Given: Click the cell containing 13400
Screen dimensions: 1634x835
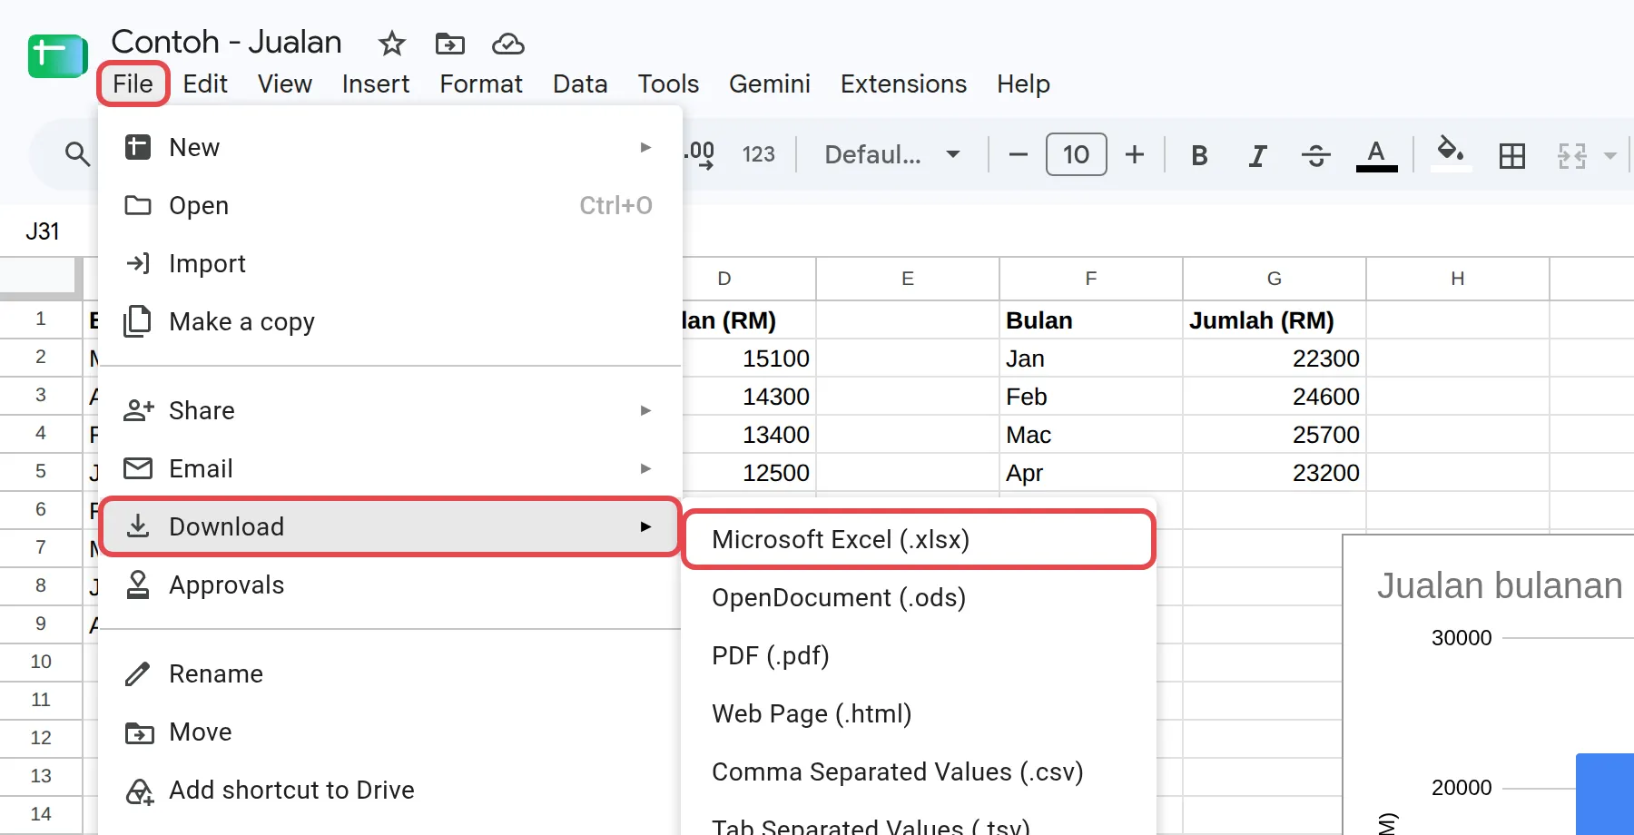Looking at the screenshot, I should tap(749, 435).
